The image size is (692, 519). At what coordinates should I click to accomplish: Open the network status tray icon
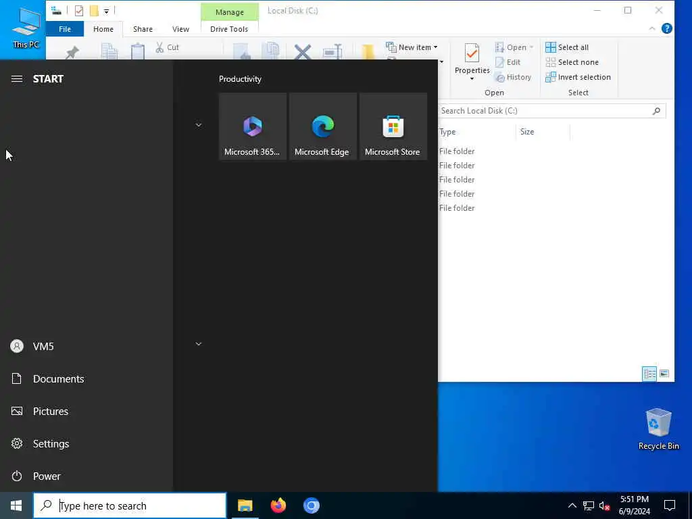click(x=589, y=505)
